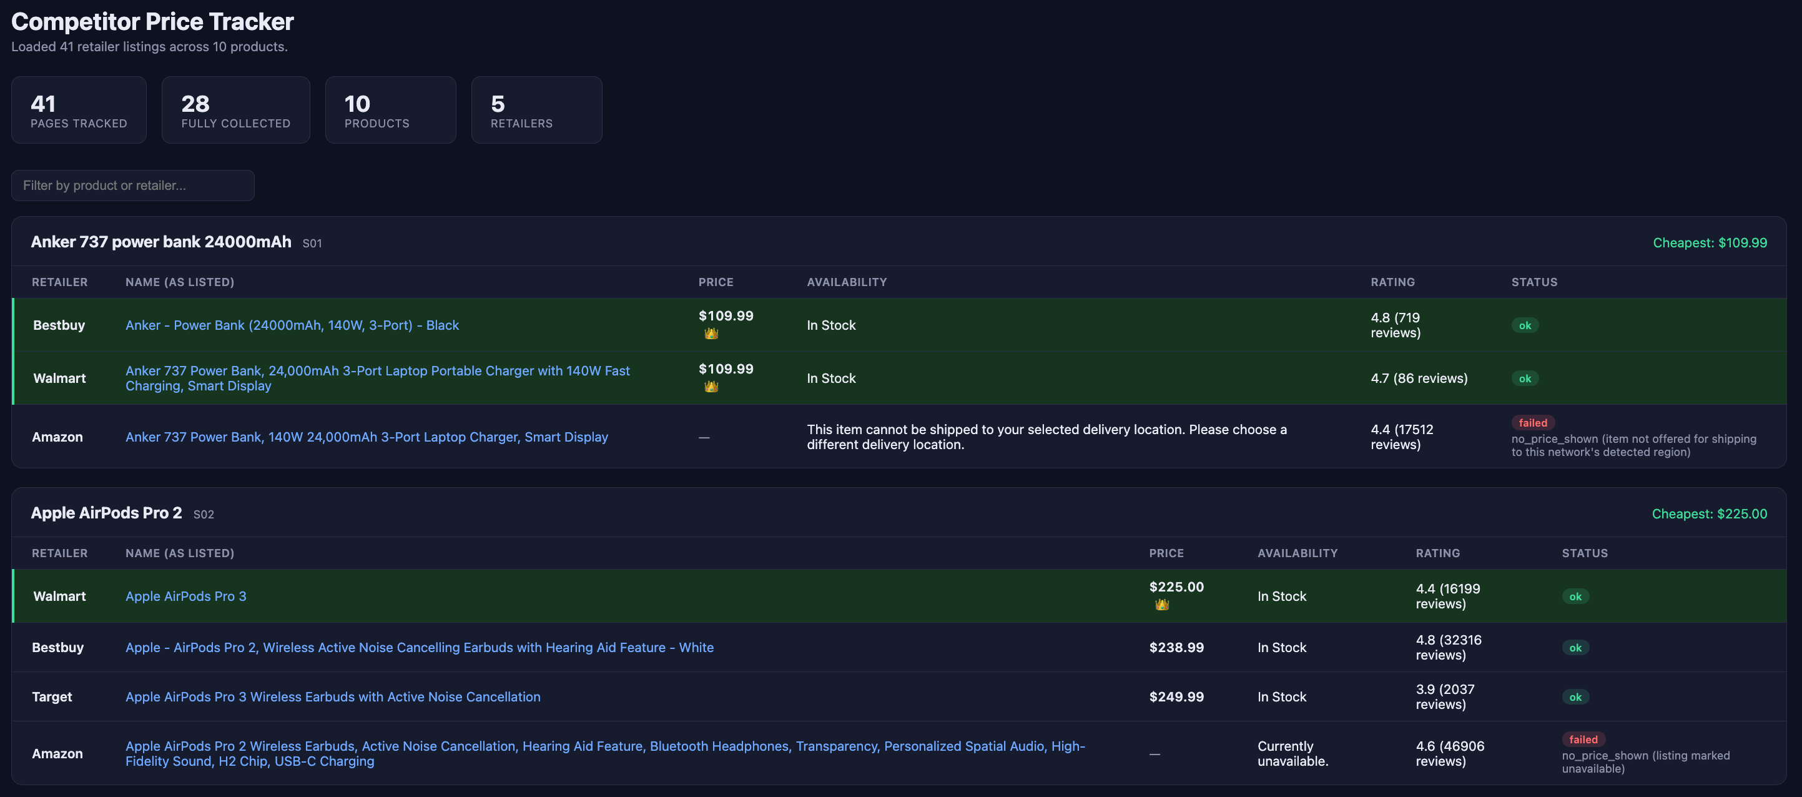Screen dimensions: 1802x797
Task: Click the $238.99 price cell
Action: [x=1176, y=648]
